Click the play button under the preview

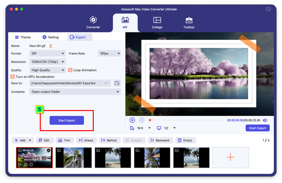click(132, 120)
